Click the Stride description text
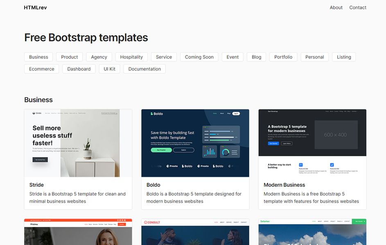 [77, 198]
